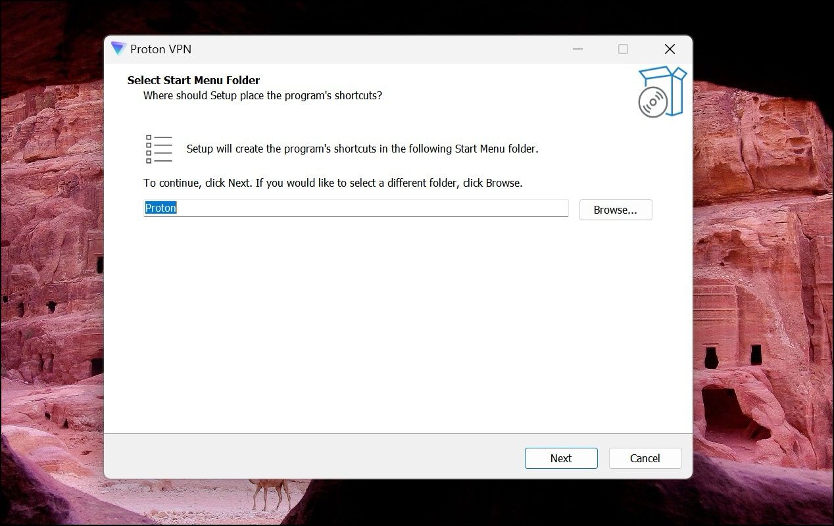This screenshot has width=834, height=526.
Task: Click the line saying Setup will create program shortcuts
Action: [x=360, y=149]
